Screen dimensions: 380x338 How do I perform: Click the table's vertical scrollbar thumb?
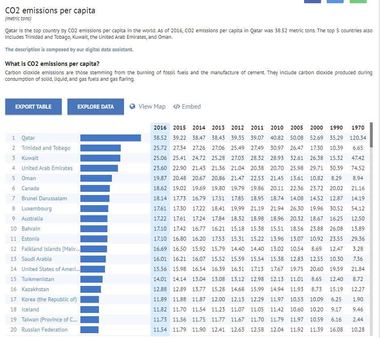pos(371,135)
